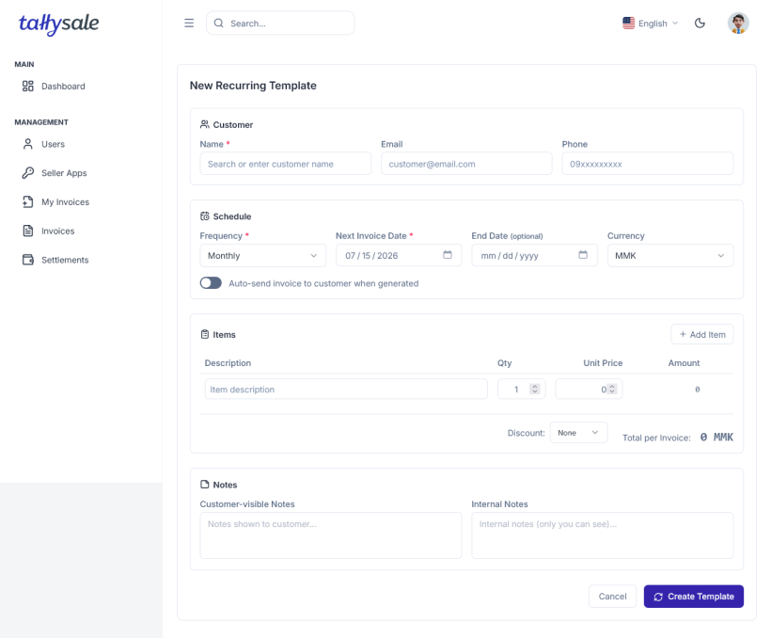The image size is (771, 638).
Task: Click the hamburger menu icon
Action: tap(189, 24)
